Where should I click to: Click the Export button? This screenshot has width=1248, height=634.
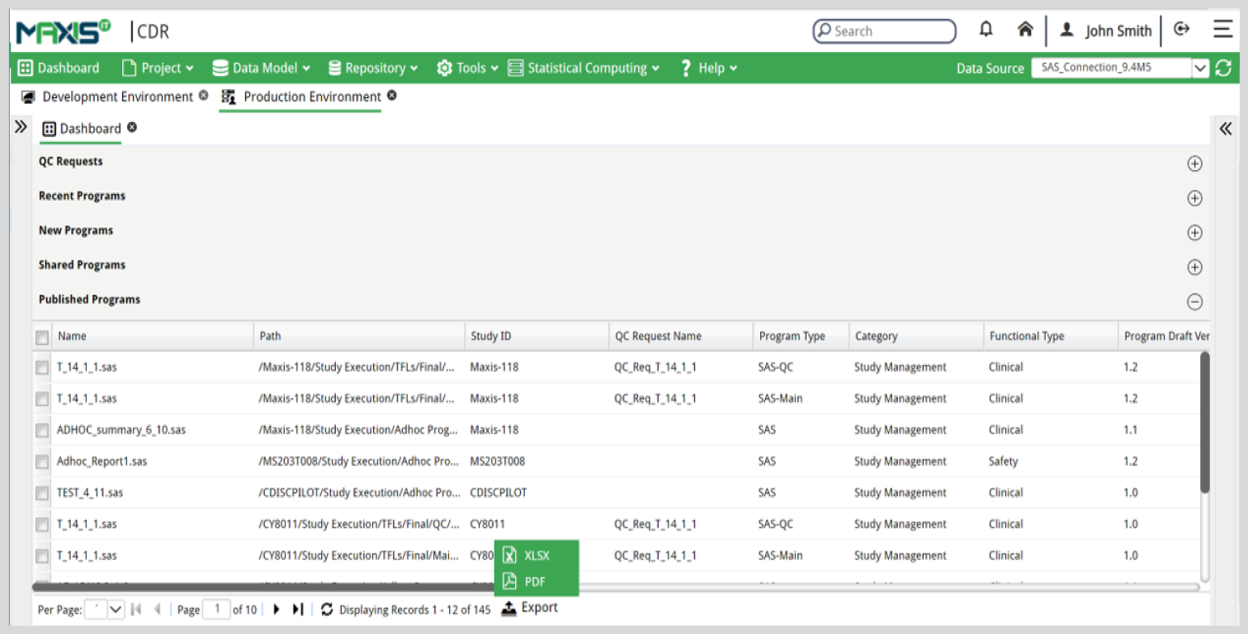(530, 608)
